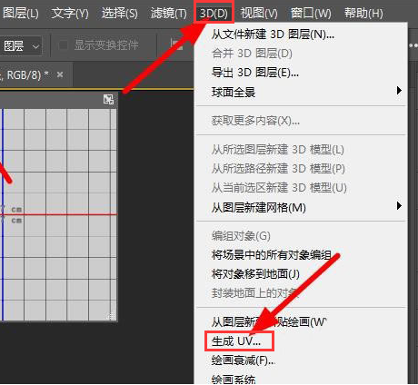Choose 将场景中的所有对象编组
Viewport: 418px width, 385px height.
pos(301,255)
